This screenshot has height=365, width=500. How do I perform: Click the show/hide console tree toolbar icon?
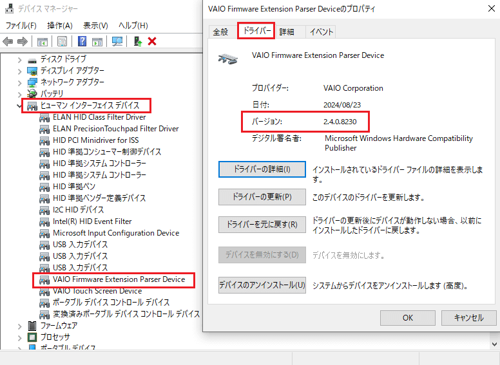pos(42,41)
